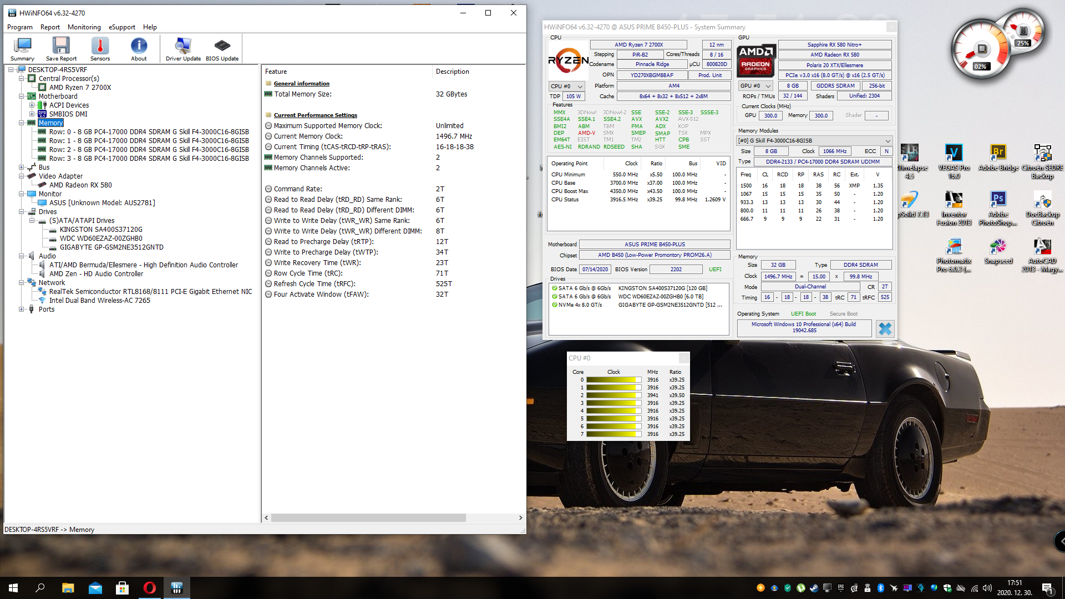The width and height of the screenshot is (1065, 599).
Task: Open VEGAS Pro 16.0 desktop shortcut
Action: [x=954, y=161]
